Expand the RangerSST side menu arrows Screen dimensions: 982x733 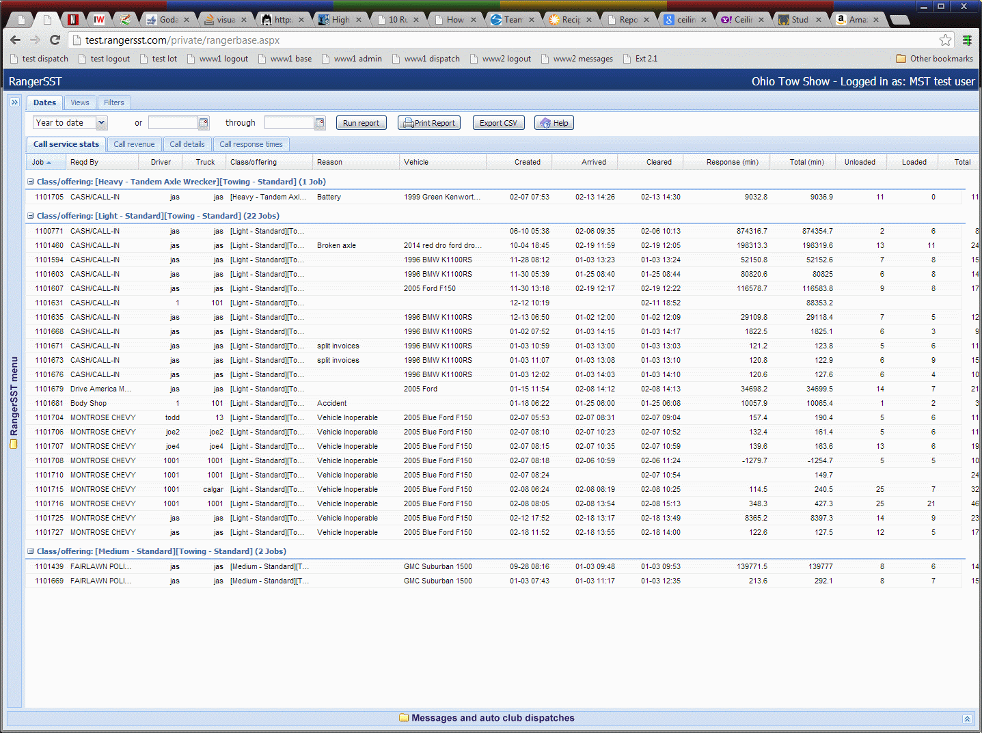14,102
